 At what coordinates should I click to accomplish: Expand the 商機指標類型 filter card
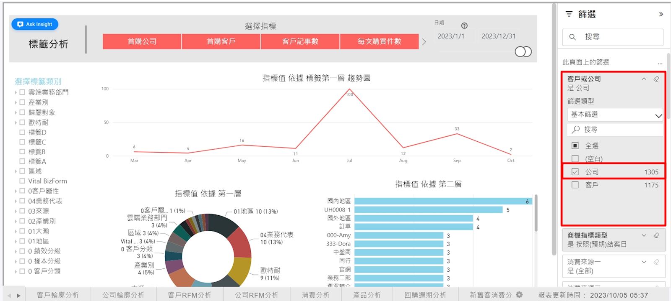[x=644, y=235]
